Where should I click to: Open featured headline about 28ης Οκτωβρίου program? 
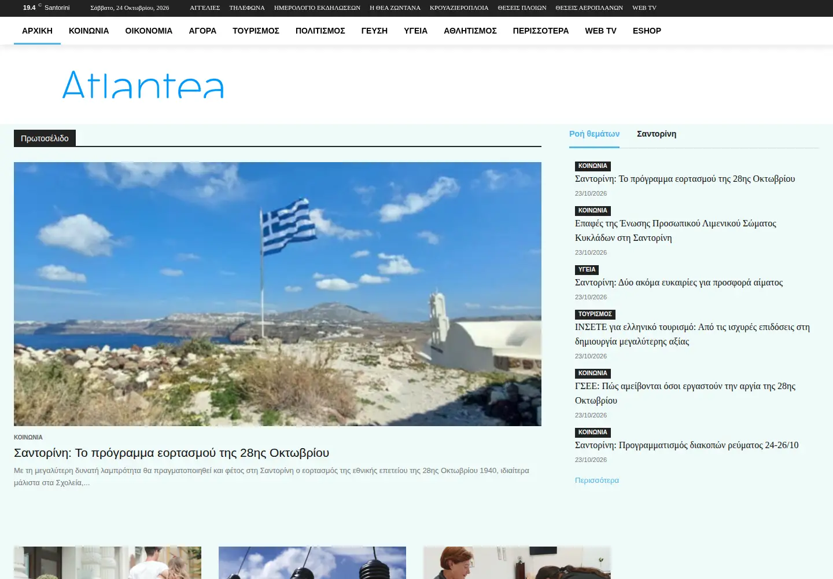[x=171, y=453]
